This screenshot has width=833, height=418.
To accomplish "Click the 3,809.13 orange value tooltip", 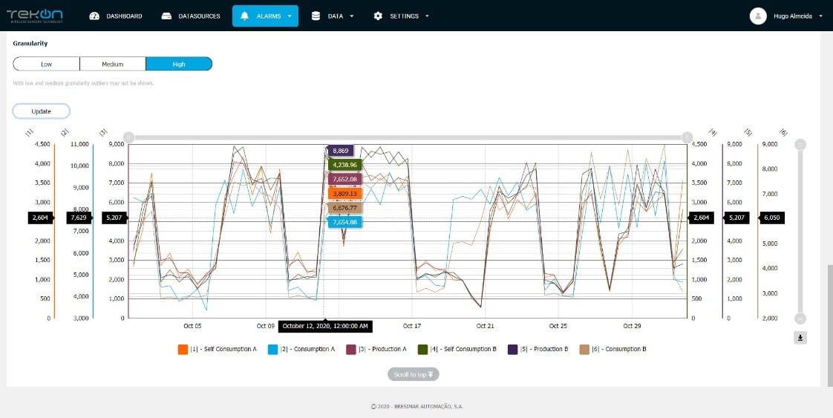I will pos(344,194).
